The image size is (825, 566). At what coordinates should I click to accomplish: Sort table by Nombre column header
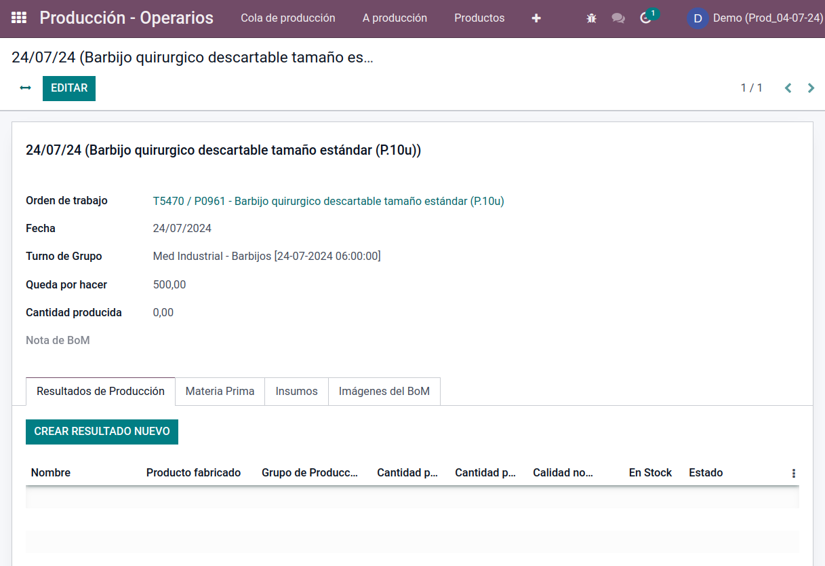click(x=51, y=473)
